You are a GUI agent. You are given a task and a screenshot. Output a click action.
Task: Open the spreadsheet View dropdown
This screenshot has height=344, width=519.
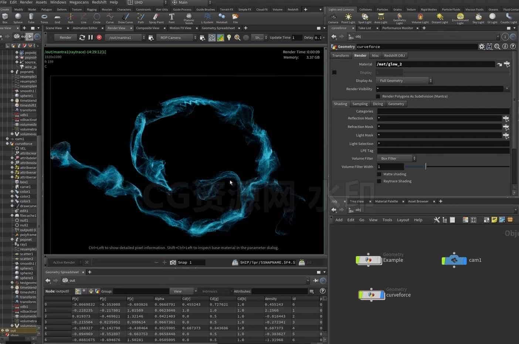(x=183, y=291)
